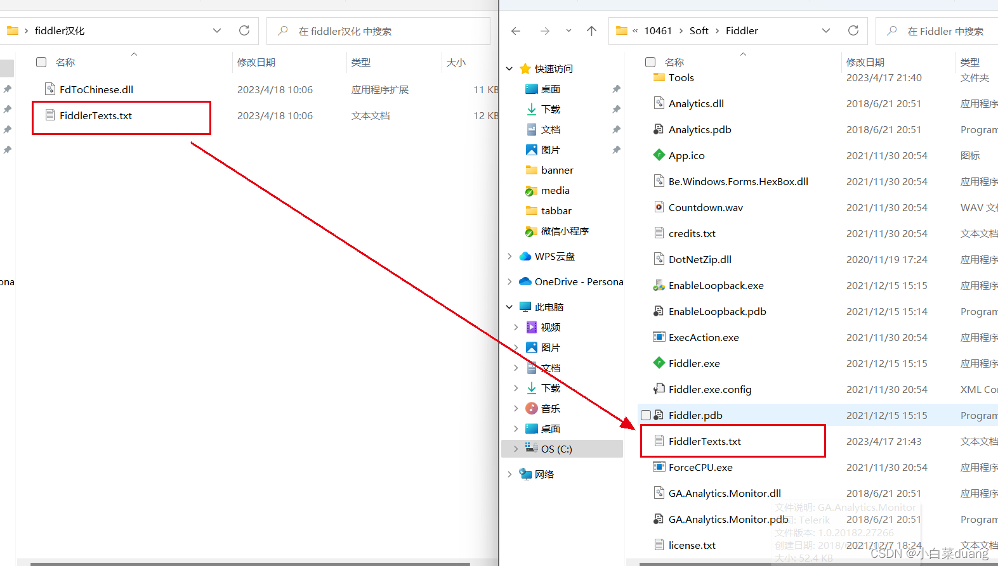Click the EnableLoopback.exe icon
The height and width of the screenshot is (566, 998).
pyautogui.click(x=659, y=285)
